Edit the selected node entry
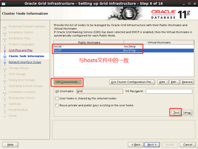This screenshot has height=149, width=198. point(174,82)
